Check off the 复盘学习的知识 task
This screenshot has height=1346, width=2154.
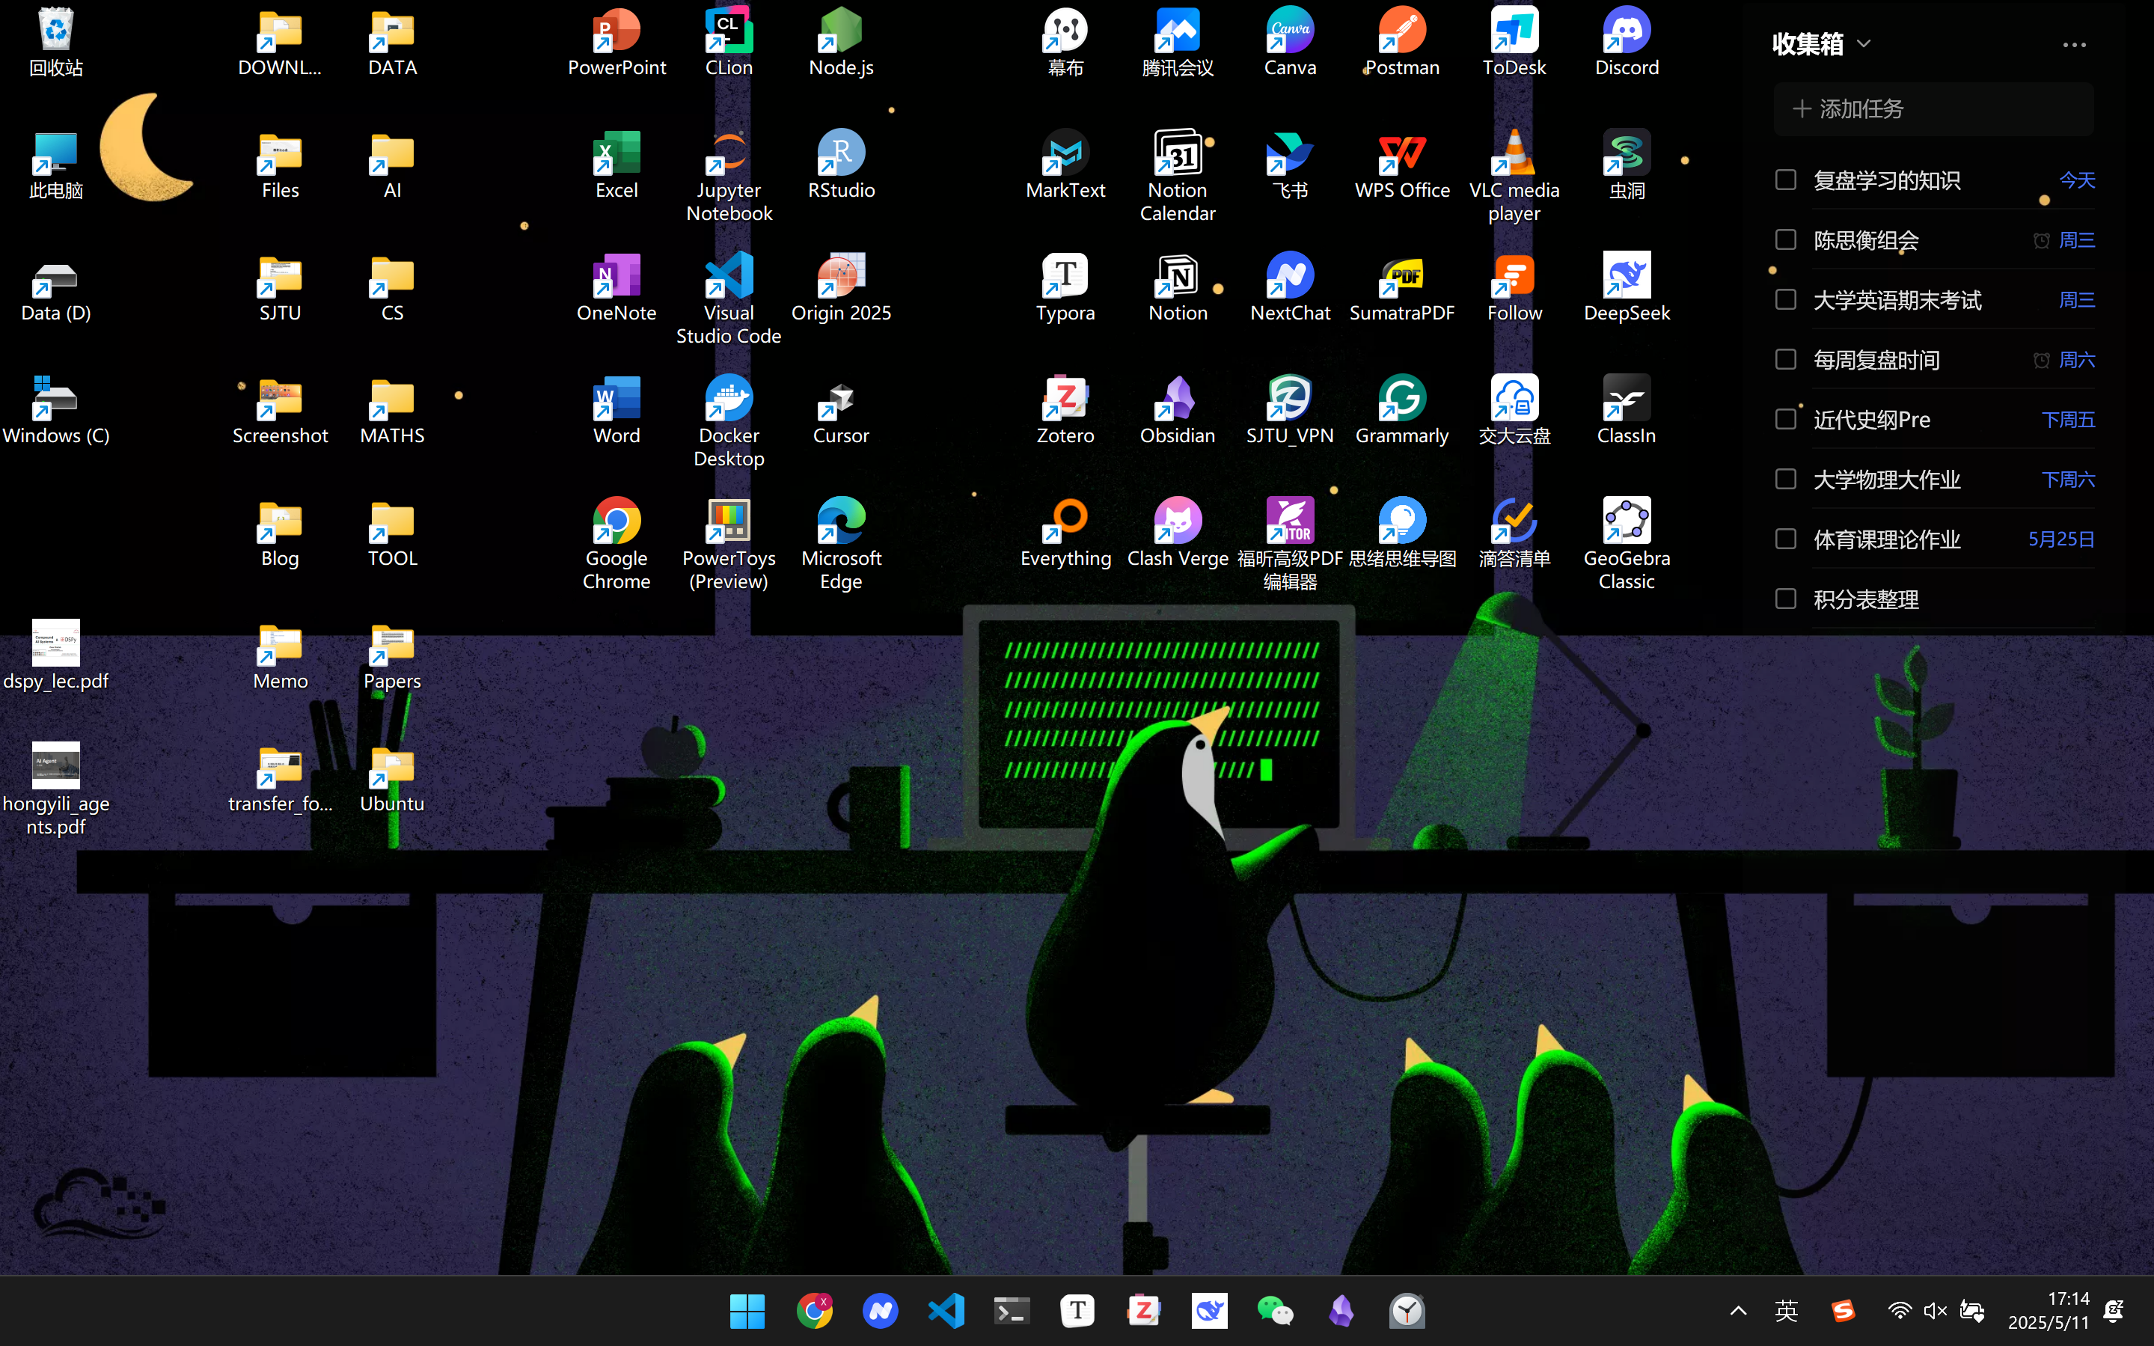click(1785, 180)
